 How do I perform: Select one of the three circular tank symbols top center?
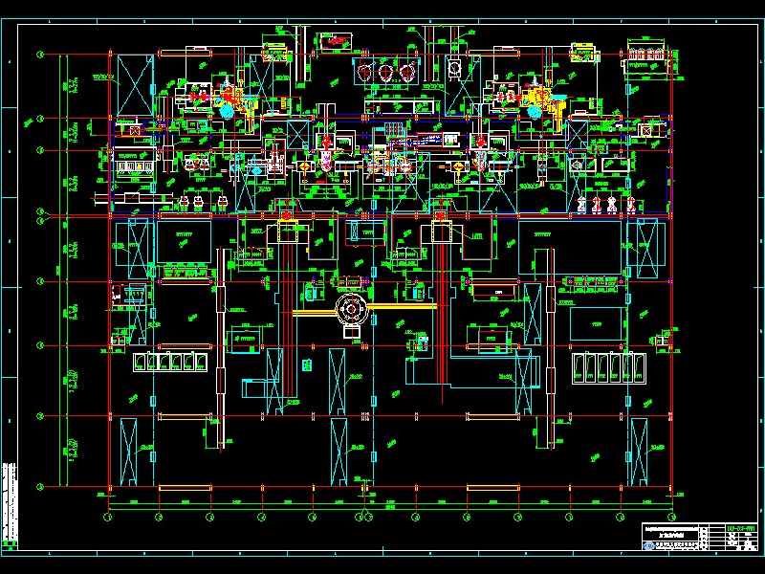[386, 71]
